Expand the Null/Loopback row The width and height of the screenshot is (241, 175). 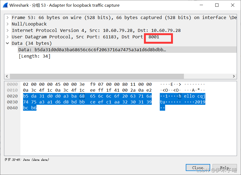tap(8, 24)
